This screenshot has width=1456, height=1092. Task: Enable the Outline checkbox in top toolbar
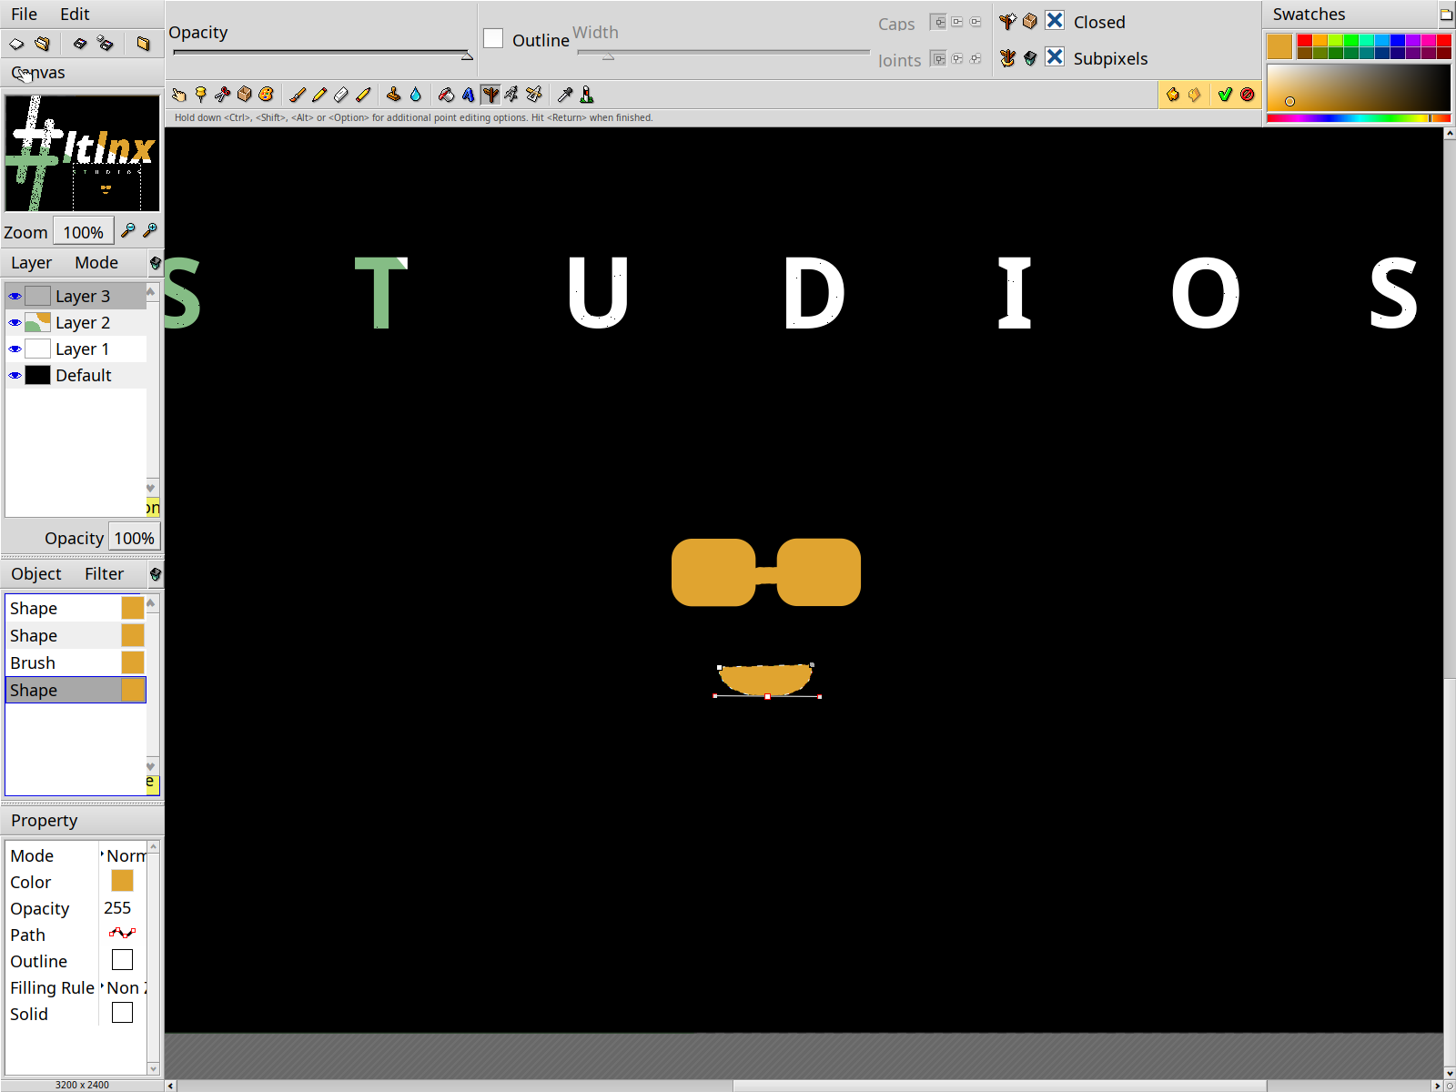coord(493,38)
